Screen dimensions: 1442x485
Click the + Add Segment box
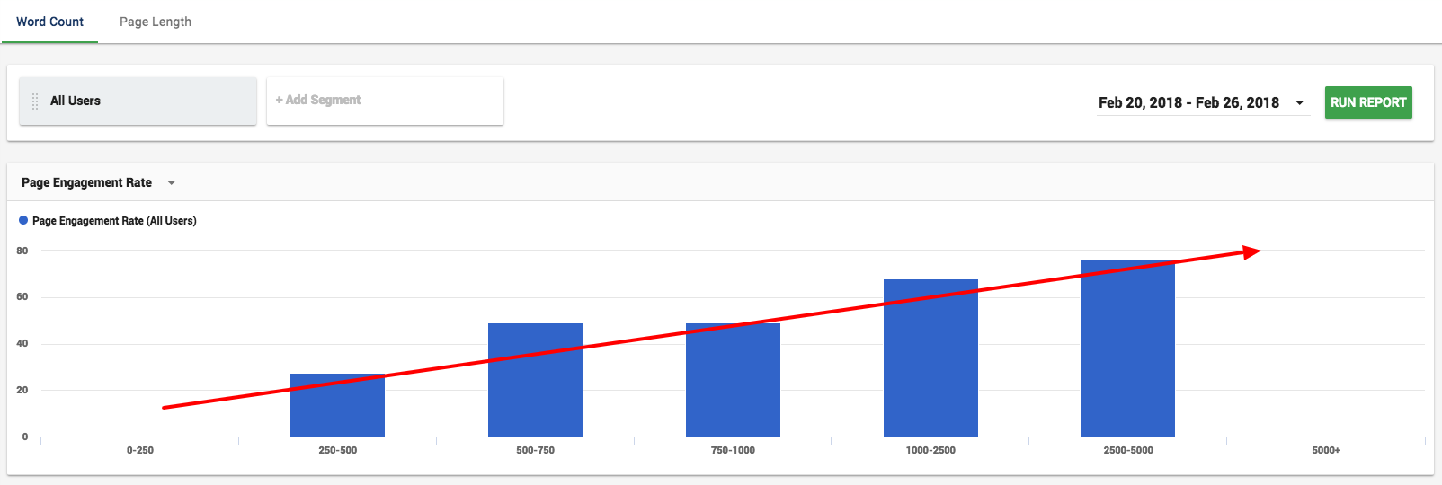point(385,101)
